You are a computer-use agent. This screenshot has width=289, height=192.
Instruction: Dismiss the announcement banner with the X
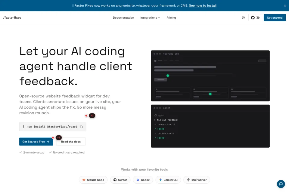point(285,5)
